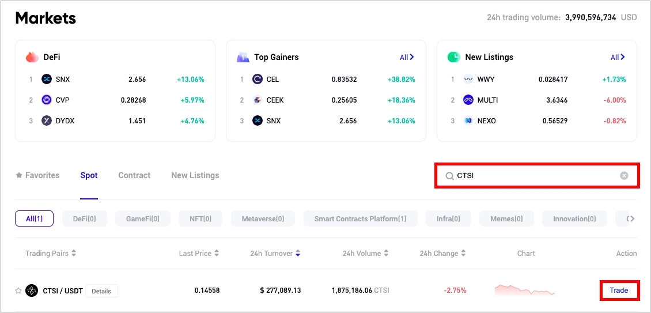This screenshot has height=313, width=651.
Task: Click the CVP coin icon
Action: point(47,100)
